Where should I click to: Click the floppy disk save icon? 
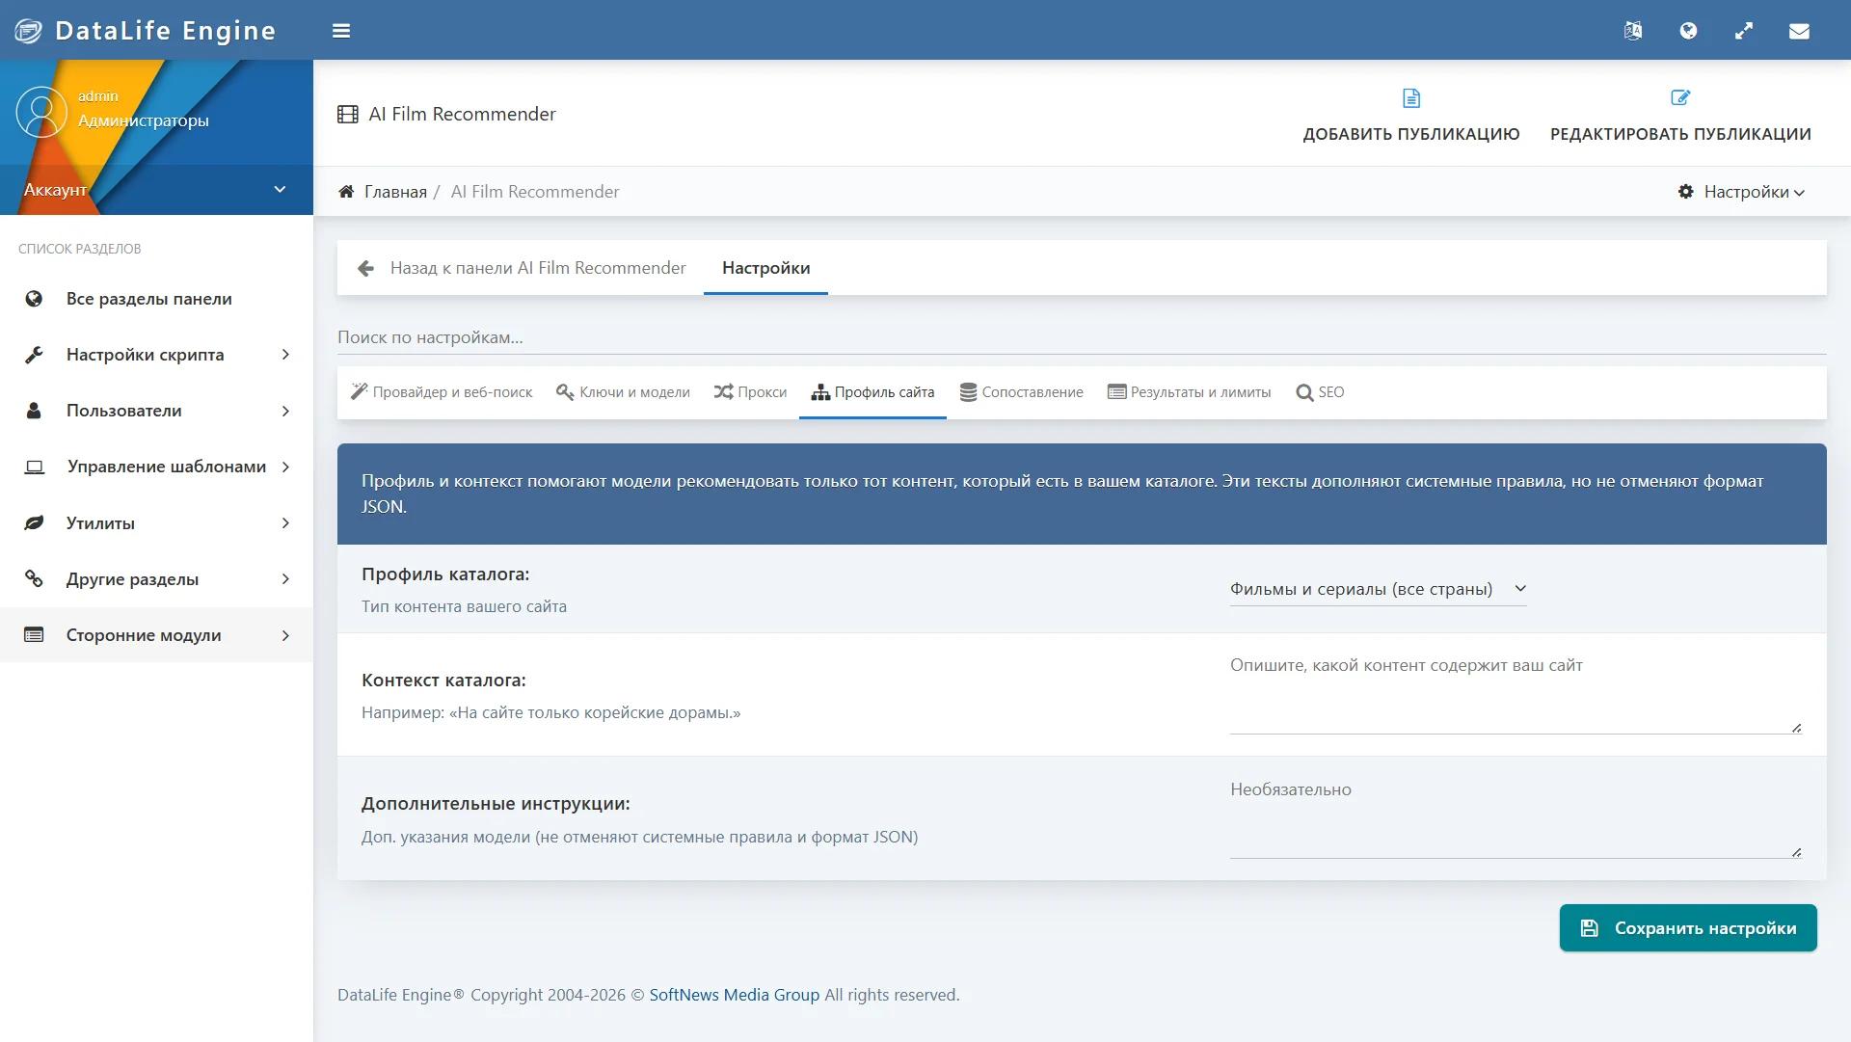click(x=1590, y=928)
